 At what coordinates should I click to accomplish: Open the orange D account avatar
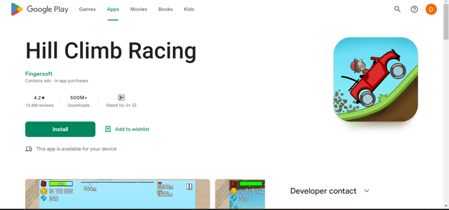(x=431, y=10)
